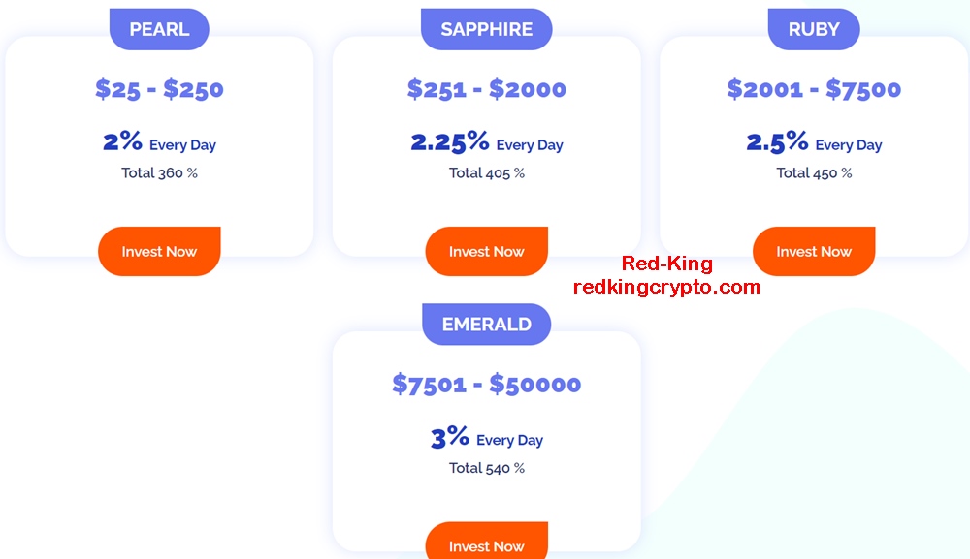Click the redkingcrypto.com watermark text
The width and height of the screenshot is (970, 559).
pyautogui.click(x=667, y=287)
